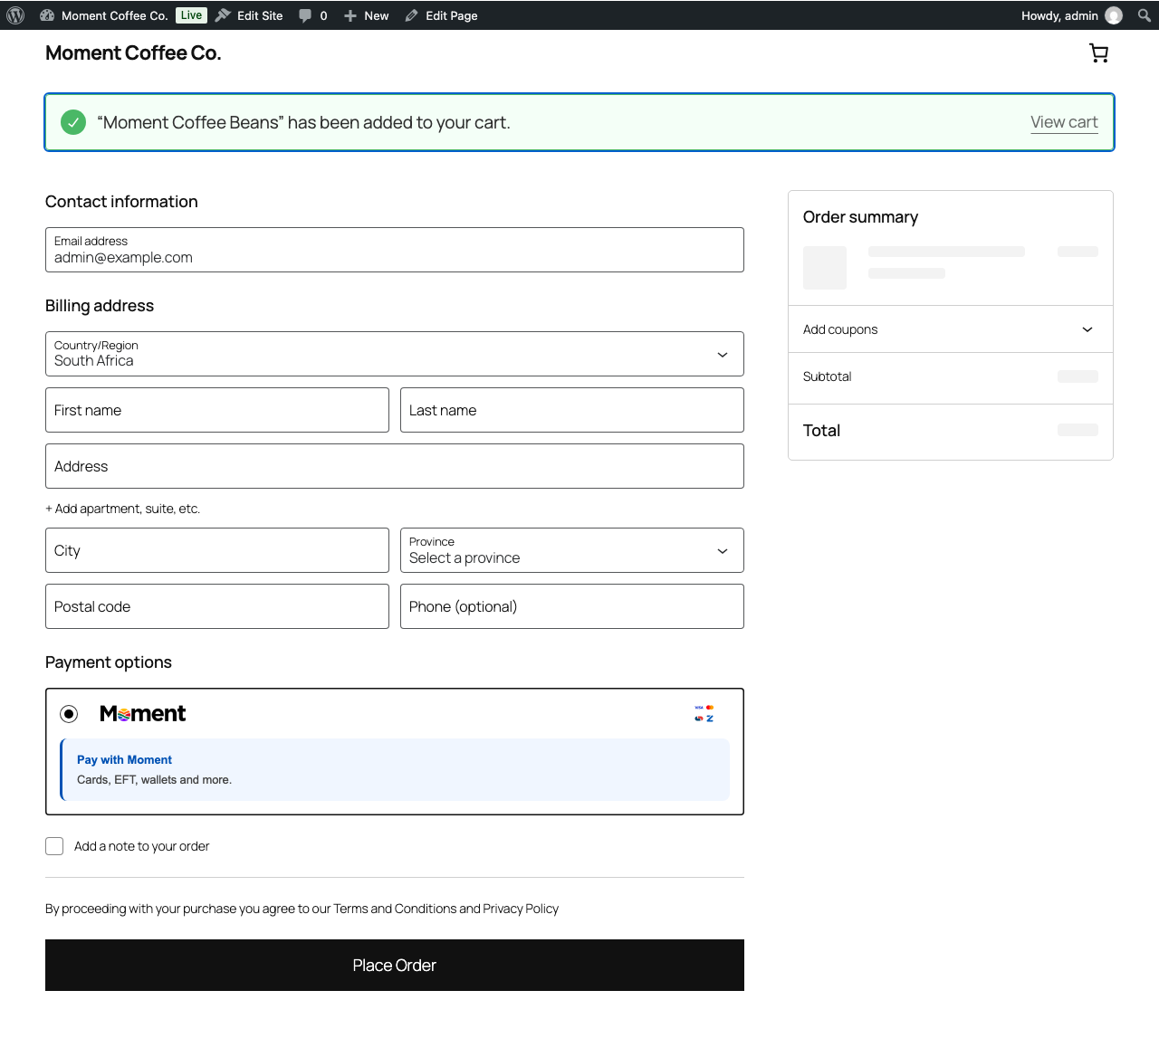Click the green success checkmark icon

click(x=73, y=122)
